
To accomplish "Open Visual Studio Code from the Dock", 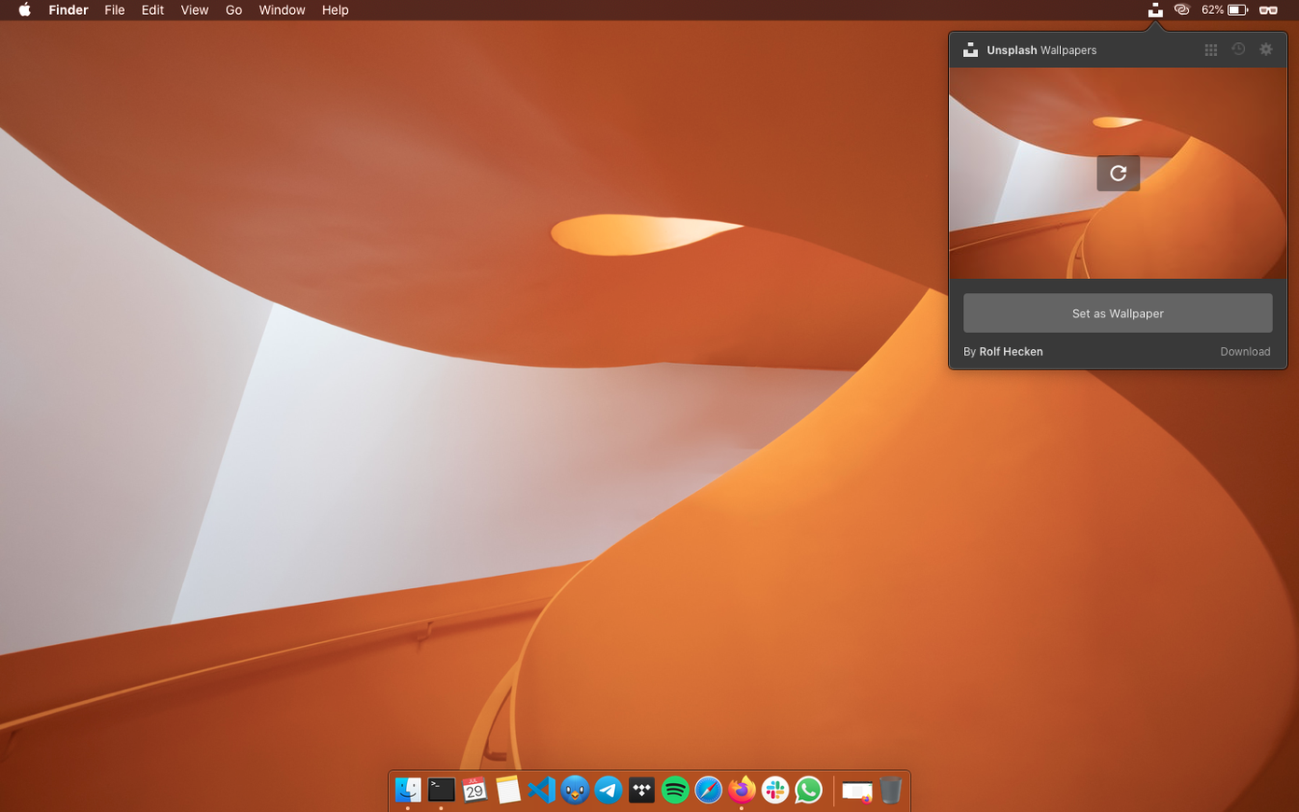I will tap(541, 790).
